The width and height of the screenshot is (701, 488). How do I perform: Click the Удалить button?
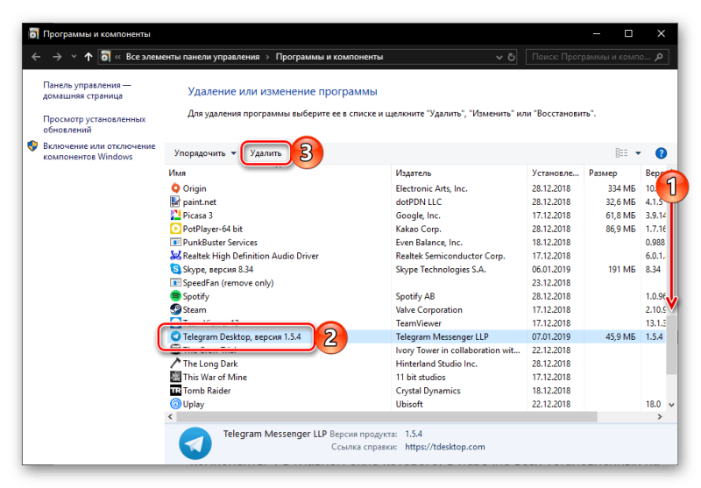(x=266, y=153)
